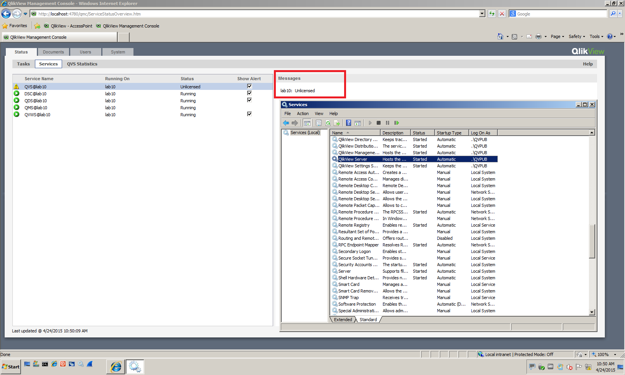This screenshot has width=625, height=375.
Task: Click the Google search magnifier icon
Action: 613,14
